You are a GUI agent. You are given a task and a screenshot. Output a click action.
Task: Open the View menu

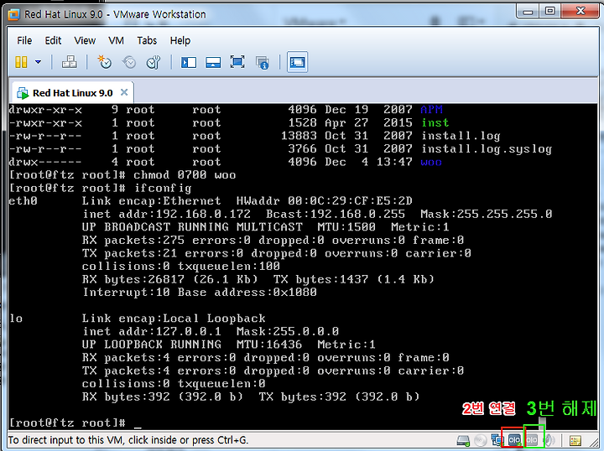pos(85,40)
